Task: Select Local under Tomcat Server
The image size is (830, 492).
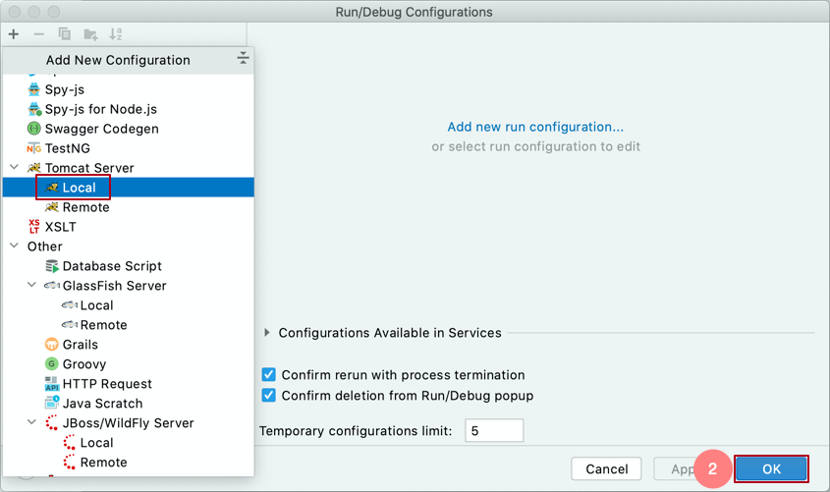Action: point(128,188)
